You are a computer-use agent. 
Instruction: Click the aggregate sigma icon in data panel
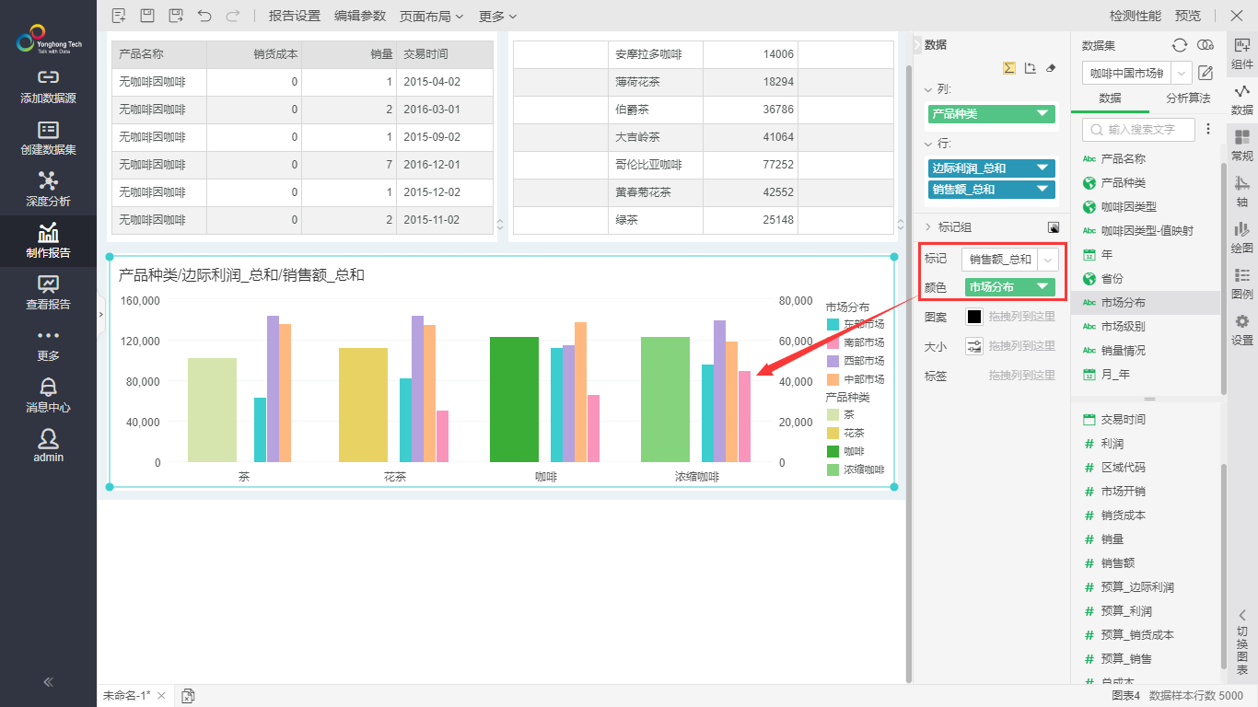point(1008,68)
